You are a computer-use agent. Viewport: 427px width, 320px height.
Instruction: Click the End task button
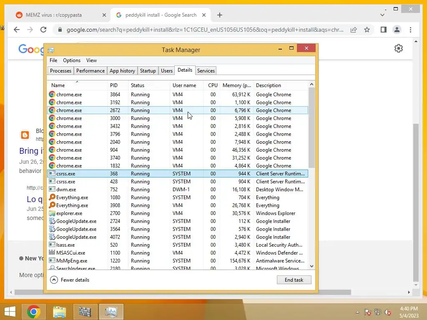coord(294,280)
